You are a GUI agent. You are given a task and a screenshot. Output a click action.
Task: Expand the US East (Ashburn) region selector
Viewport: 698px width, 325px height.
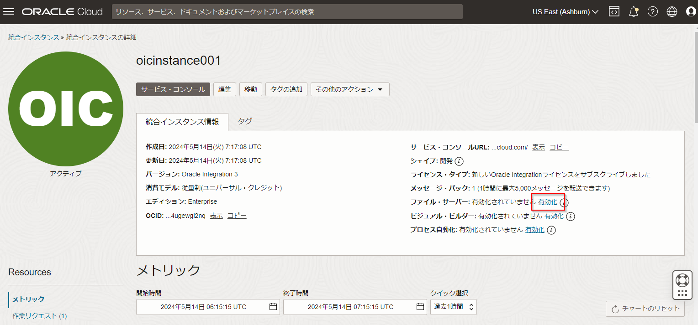pyautogui.click(x=565, y=12)
